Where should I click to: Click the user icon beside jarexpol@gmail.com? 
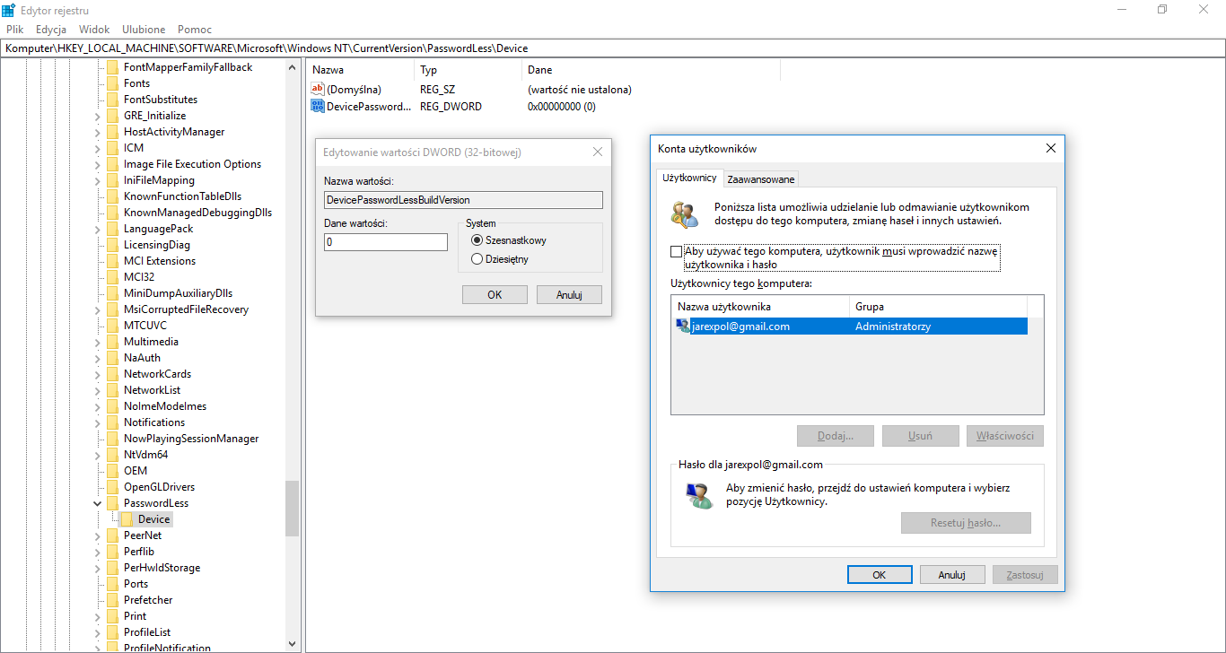[x=684, y=326]
